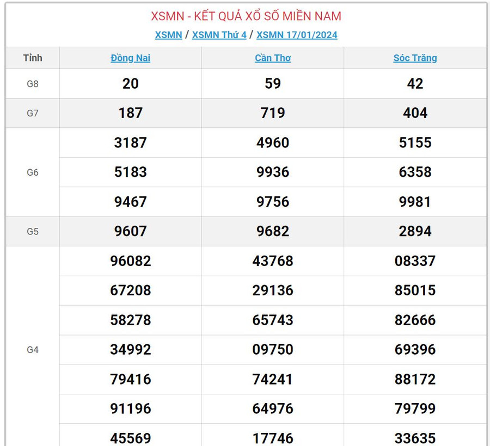This screenshot has height=446, width=490.
Task: Click the G4 result 09750
Action: point(273,350)
